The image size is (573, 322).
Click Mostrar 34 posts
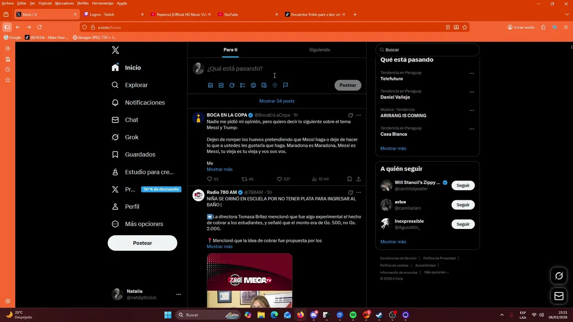[x=277, y=101]
